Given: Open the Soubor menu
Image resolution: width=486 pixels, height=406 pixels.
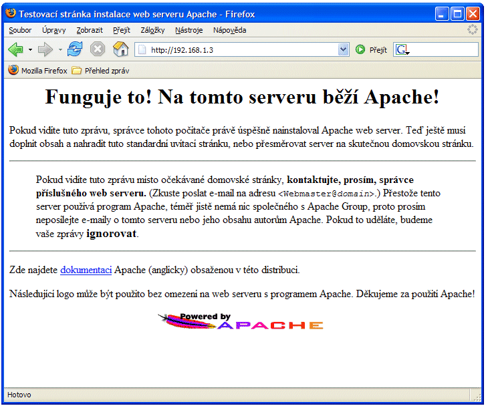Looking at the screenshot, I should (20, 30).
